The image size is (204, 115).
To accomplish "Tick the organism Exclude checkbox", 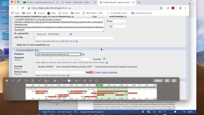I will click(x=92, y=59).
